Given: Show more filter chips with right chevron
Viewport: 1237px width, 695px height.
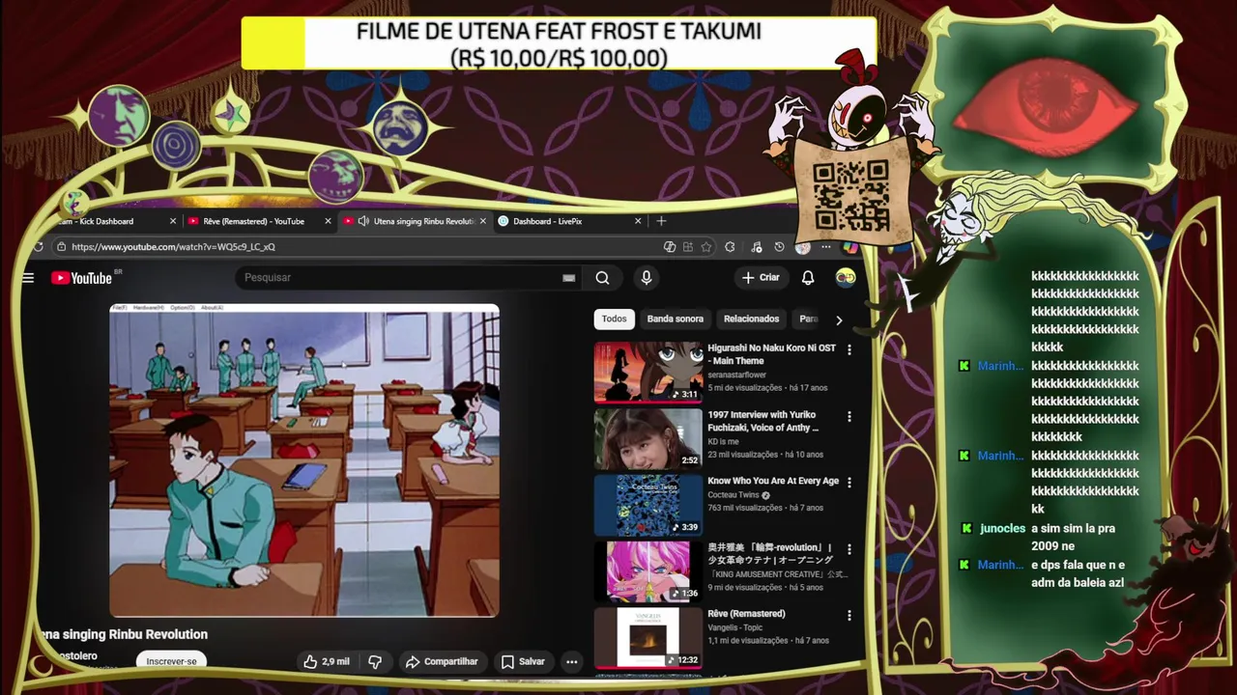Looking at the screenshot, I should tap(839, 320).
